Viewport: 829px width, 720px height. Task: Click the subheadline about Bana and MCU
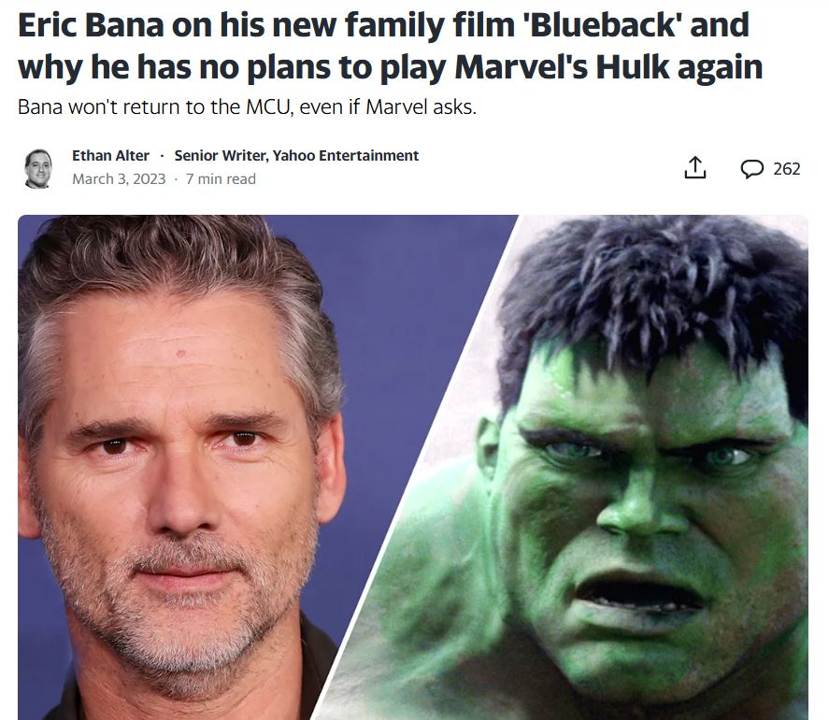247,107
